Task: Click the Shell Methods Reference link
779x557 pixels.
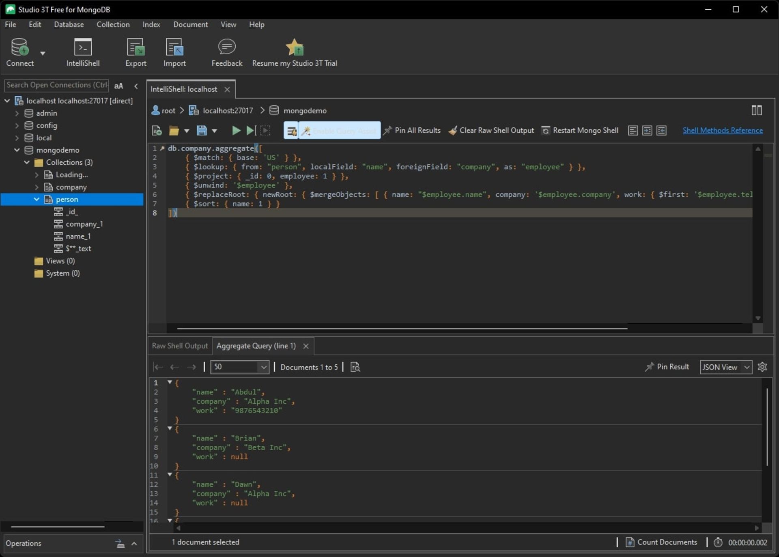Action: click(722, 130)
